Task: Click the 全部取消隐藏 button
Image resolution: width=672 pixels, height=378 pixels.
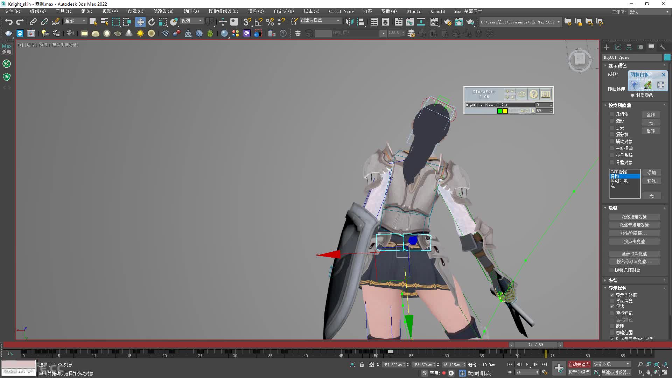Action: click(634, 254)
